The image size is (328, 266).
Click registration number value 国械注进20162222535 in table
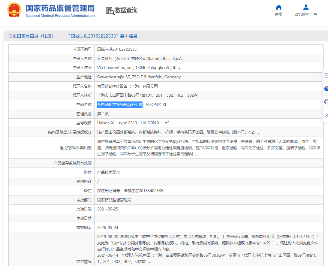[117, 50]
